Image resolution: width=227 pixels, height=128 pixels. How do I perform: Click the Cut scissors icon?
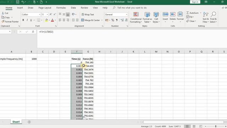pyautogui.click(x=3, y=13)
